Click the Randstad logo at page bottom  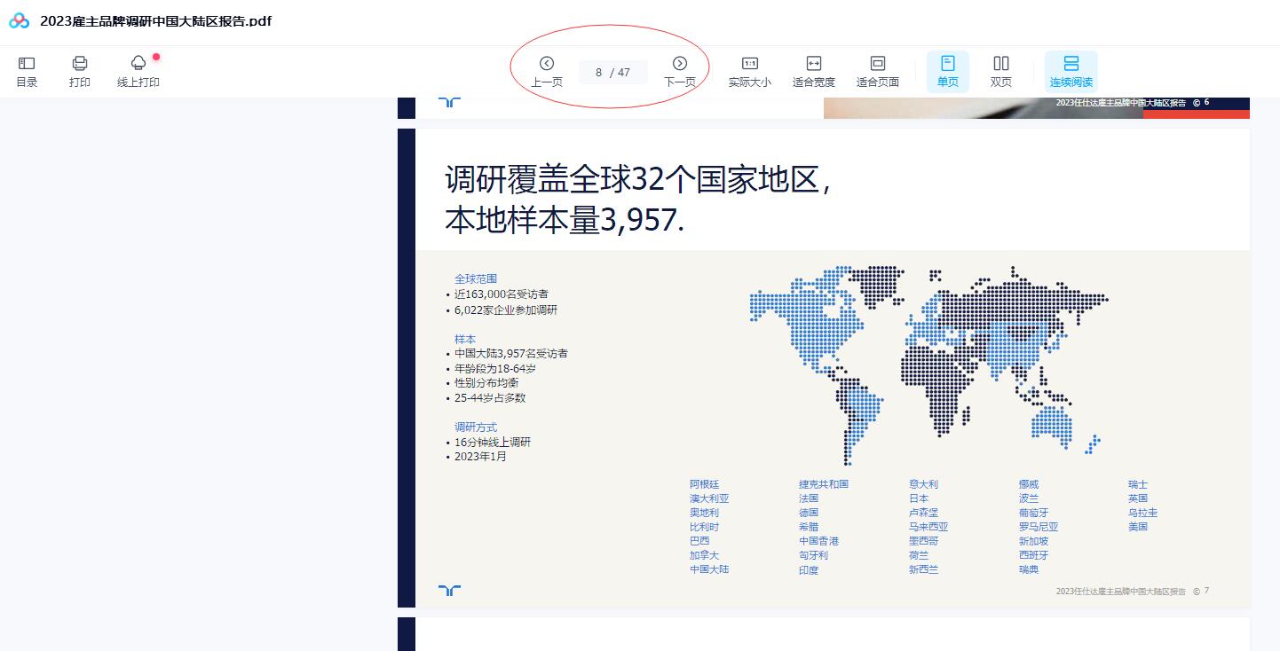449,590
